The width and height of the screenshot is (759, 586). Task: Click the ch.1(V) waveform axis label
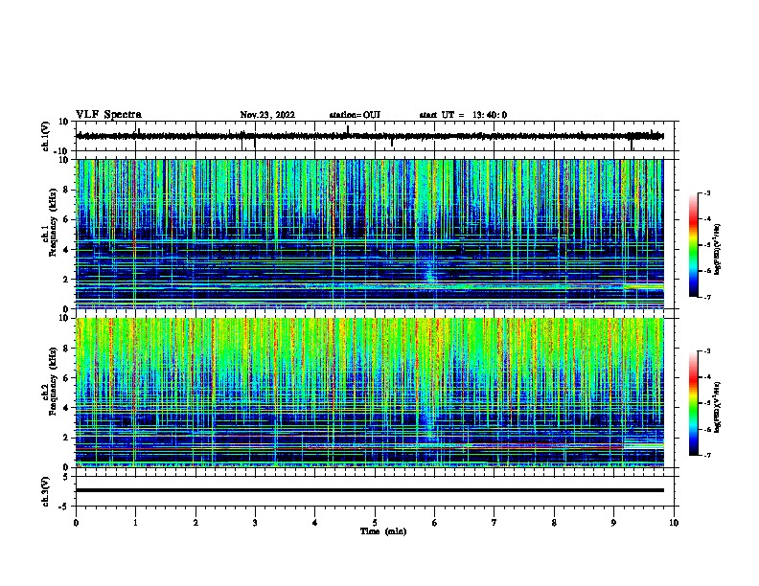point(46,136)
